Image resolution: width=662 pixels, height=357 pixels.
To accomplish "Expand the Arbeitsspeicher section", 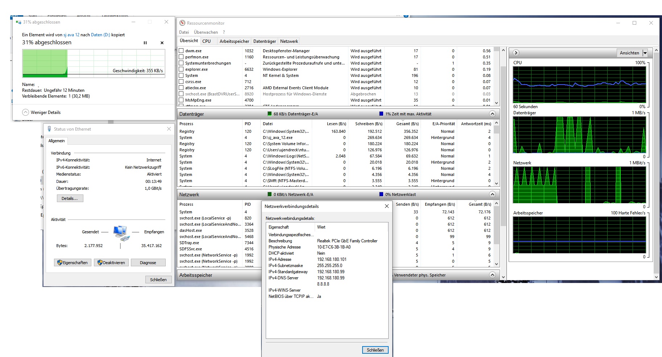I will [x=492, y=275].
